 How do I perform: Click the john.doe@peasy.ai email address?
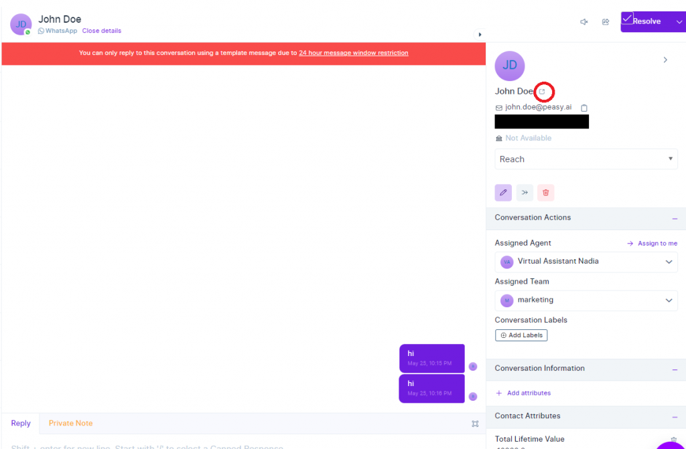tap(538, 107)
